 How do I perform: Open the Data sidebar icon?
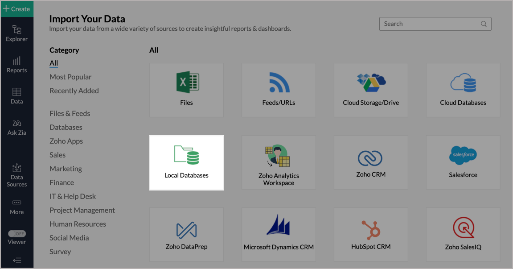click(16, 96)
